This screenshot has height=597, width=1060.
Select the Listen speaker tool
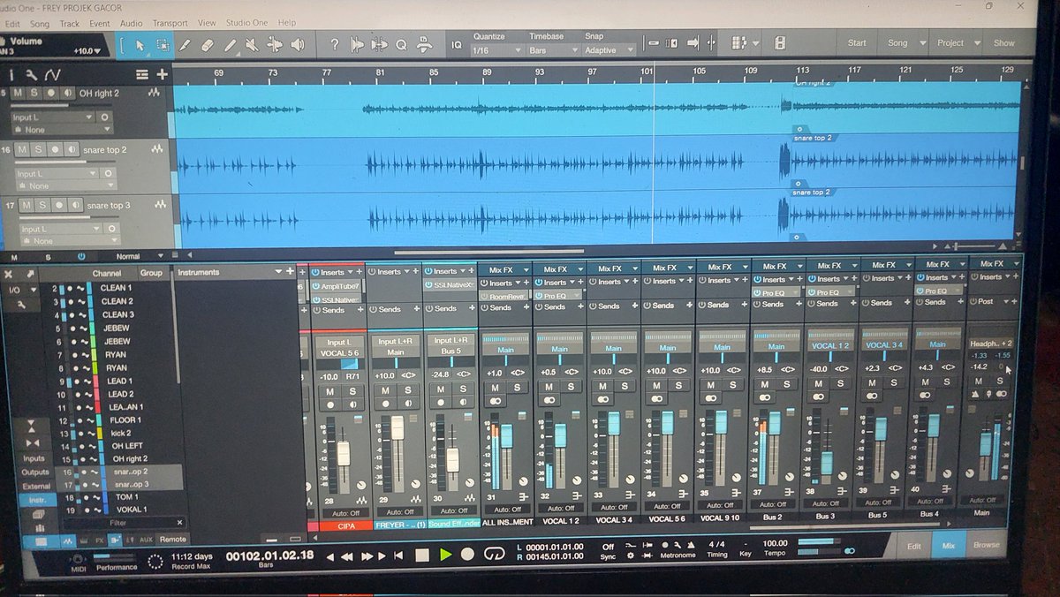[298, 44]
